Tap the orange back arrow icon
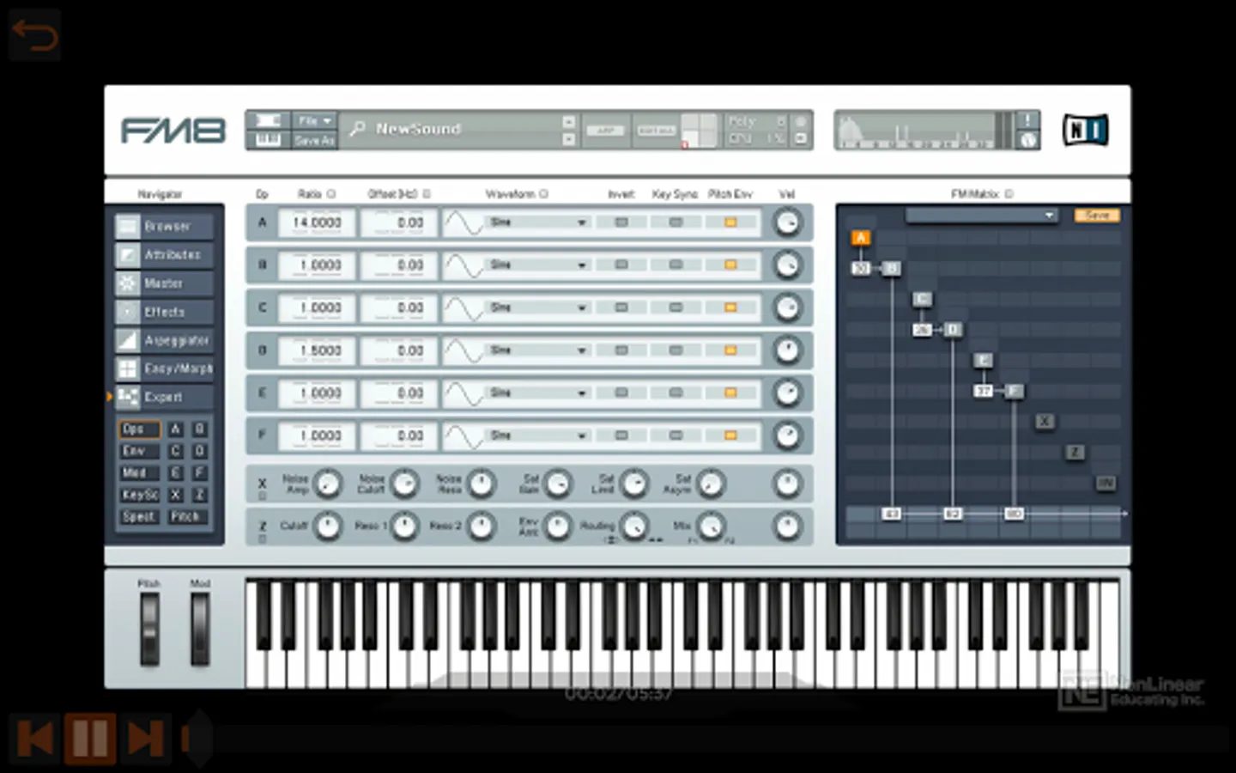1236x773 pixels. [x=34, y=35]
